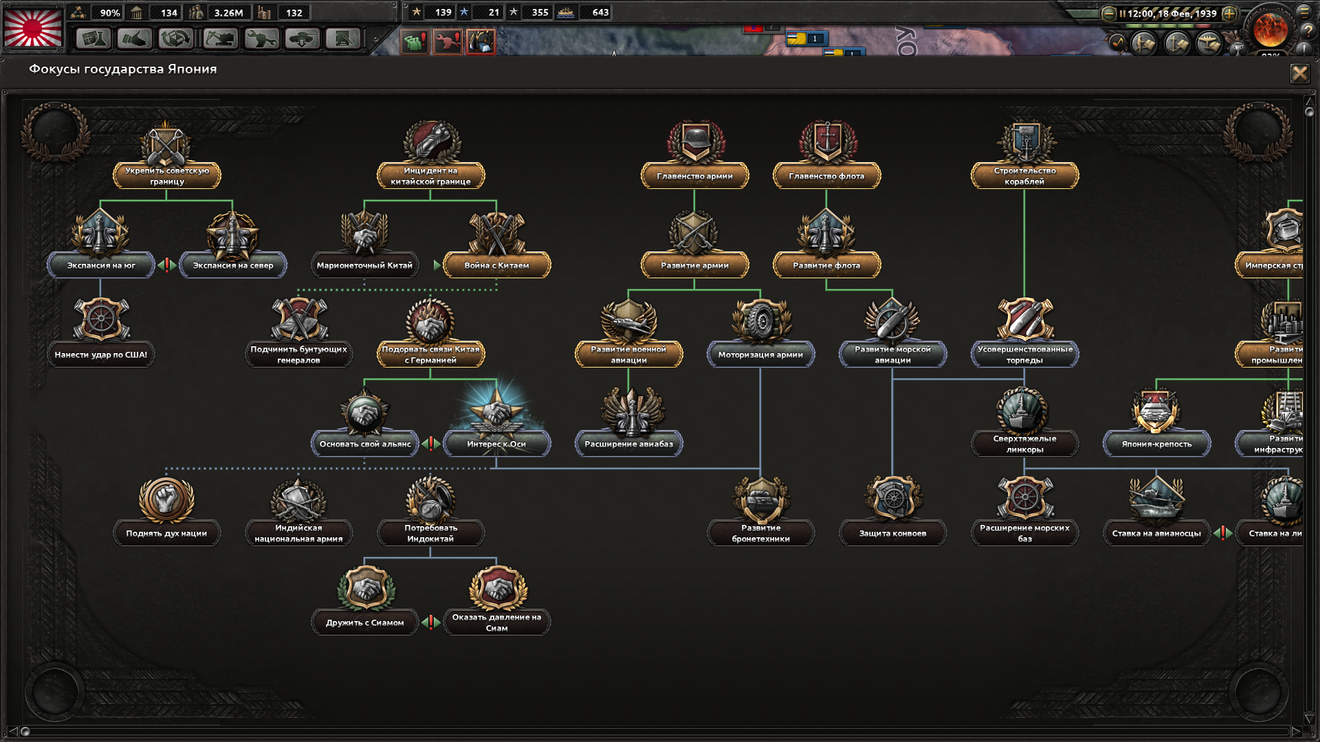This screenshot has height=742, width=1320.
Task: Open the Construction screen with the crane icon
Action: click(x=220, y=39)
